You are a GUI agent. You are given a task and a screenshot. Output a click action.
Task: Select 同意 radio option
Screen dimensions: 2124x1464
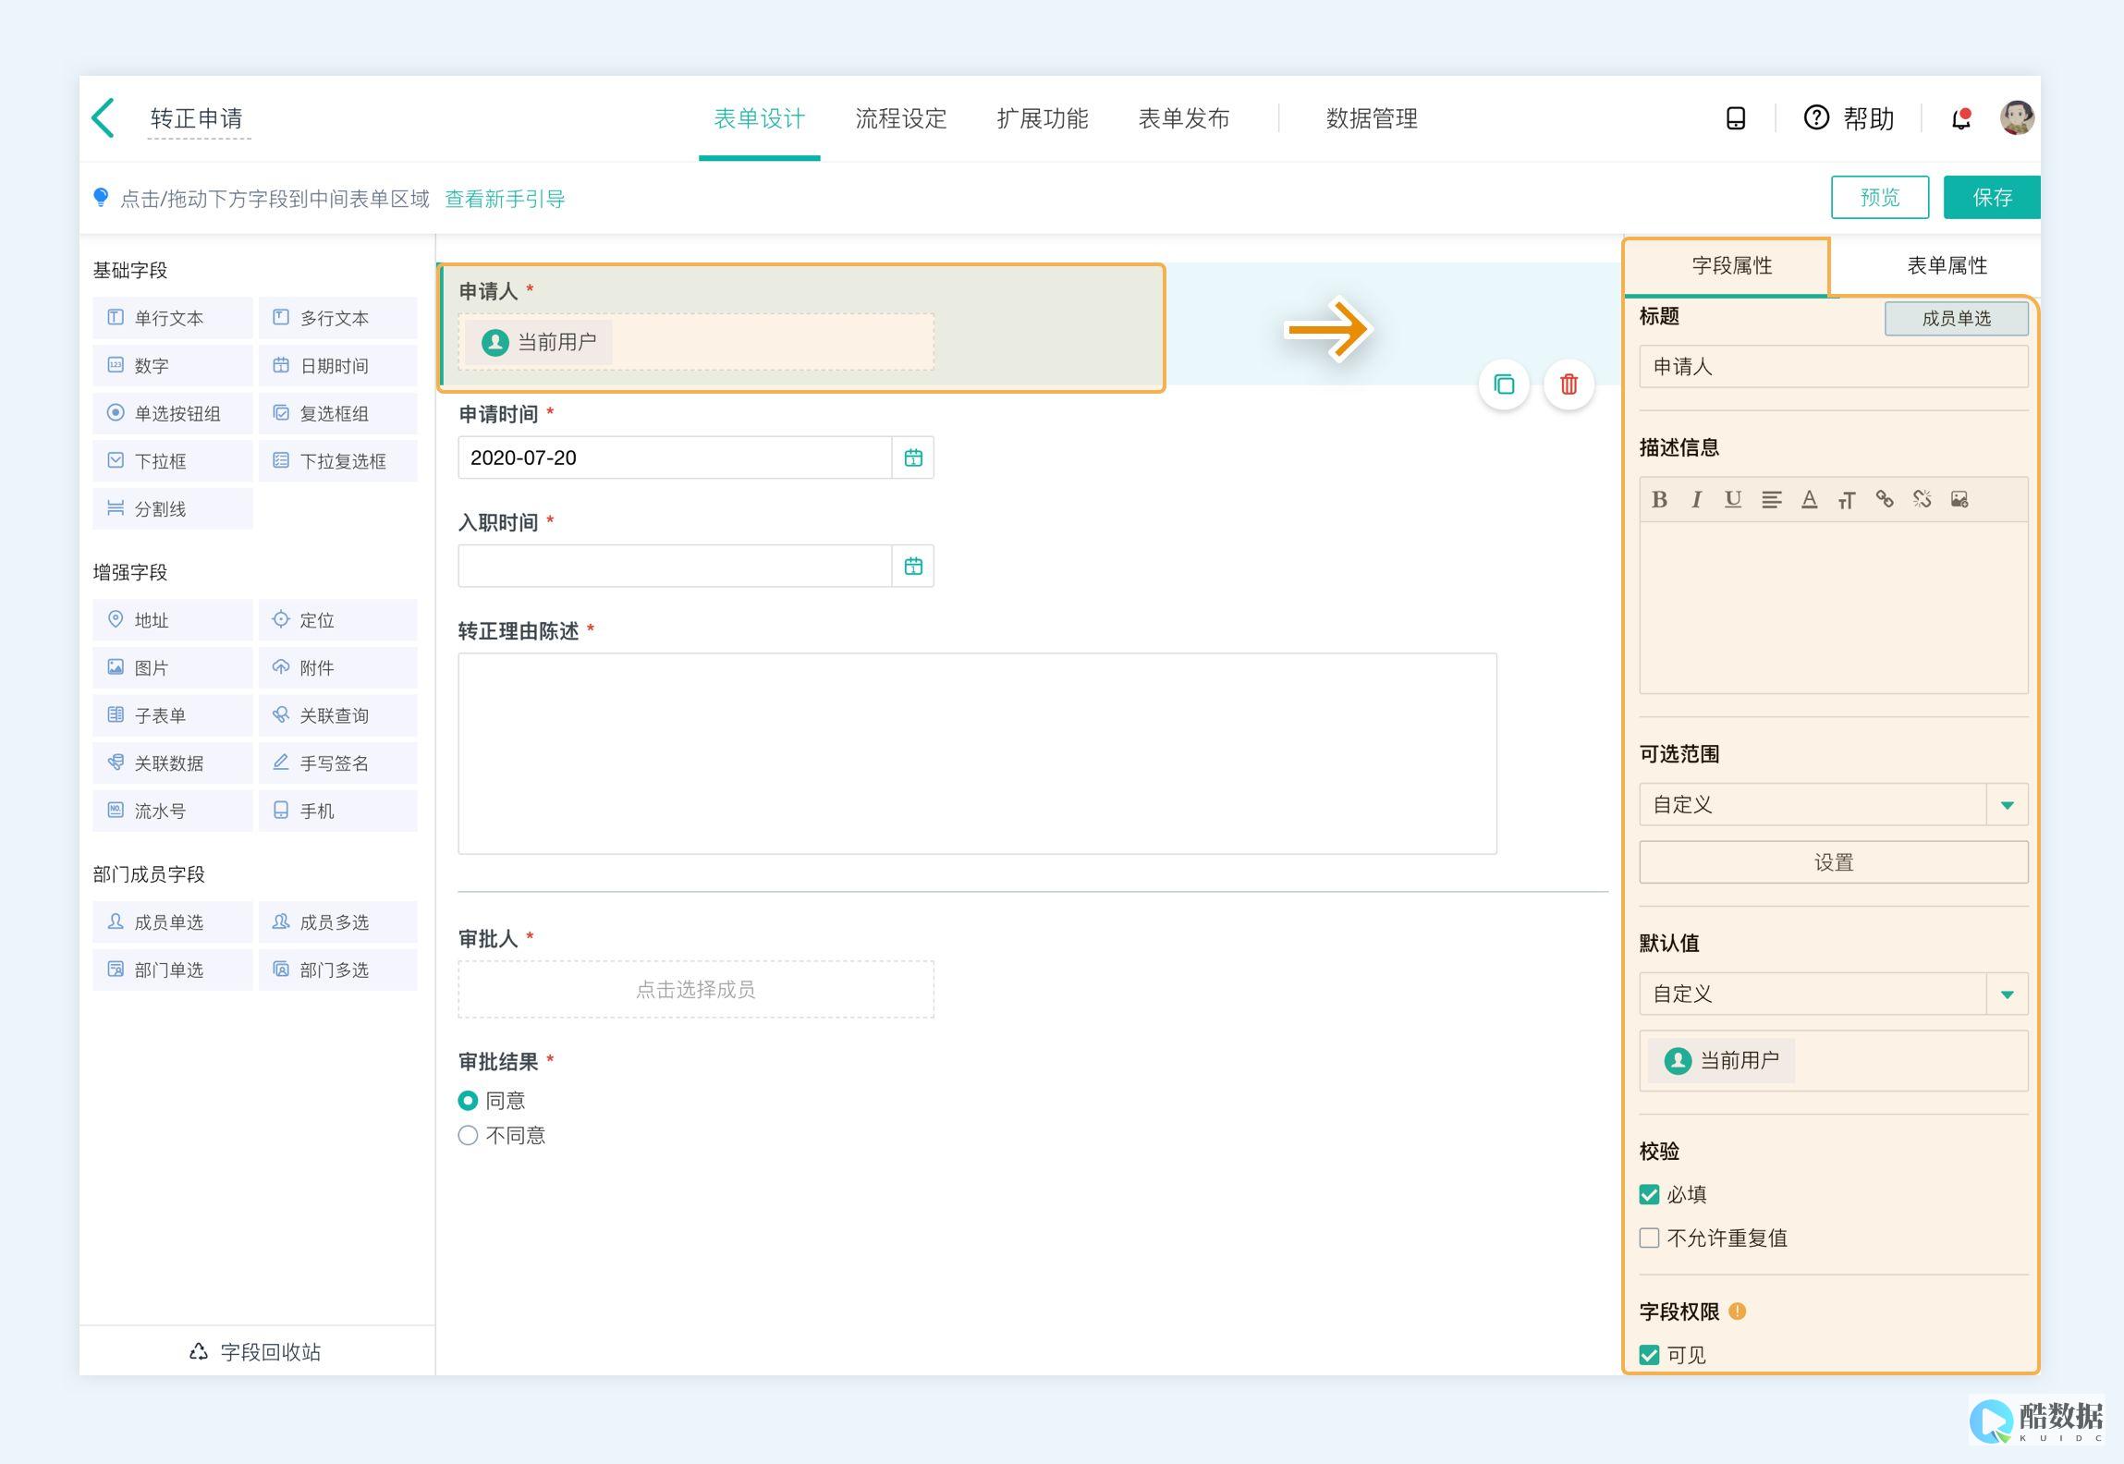click(x=468, y=1100)
